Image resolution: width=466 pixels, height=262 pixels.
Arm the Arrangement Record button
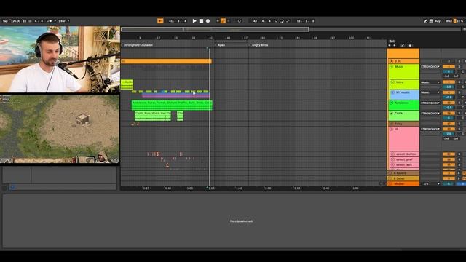point(208,21)
